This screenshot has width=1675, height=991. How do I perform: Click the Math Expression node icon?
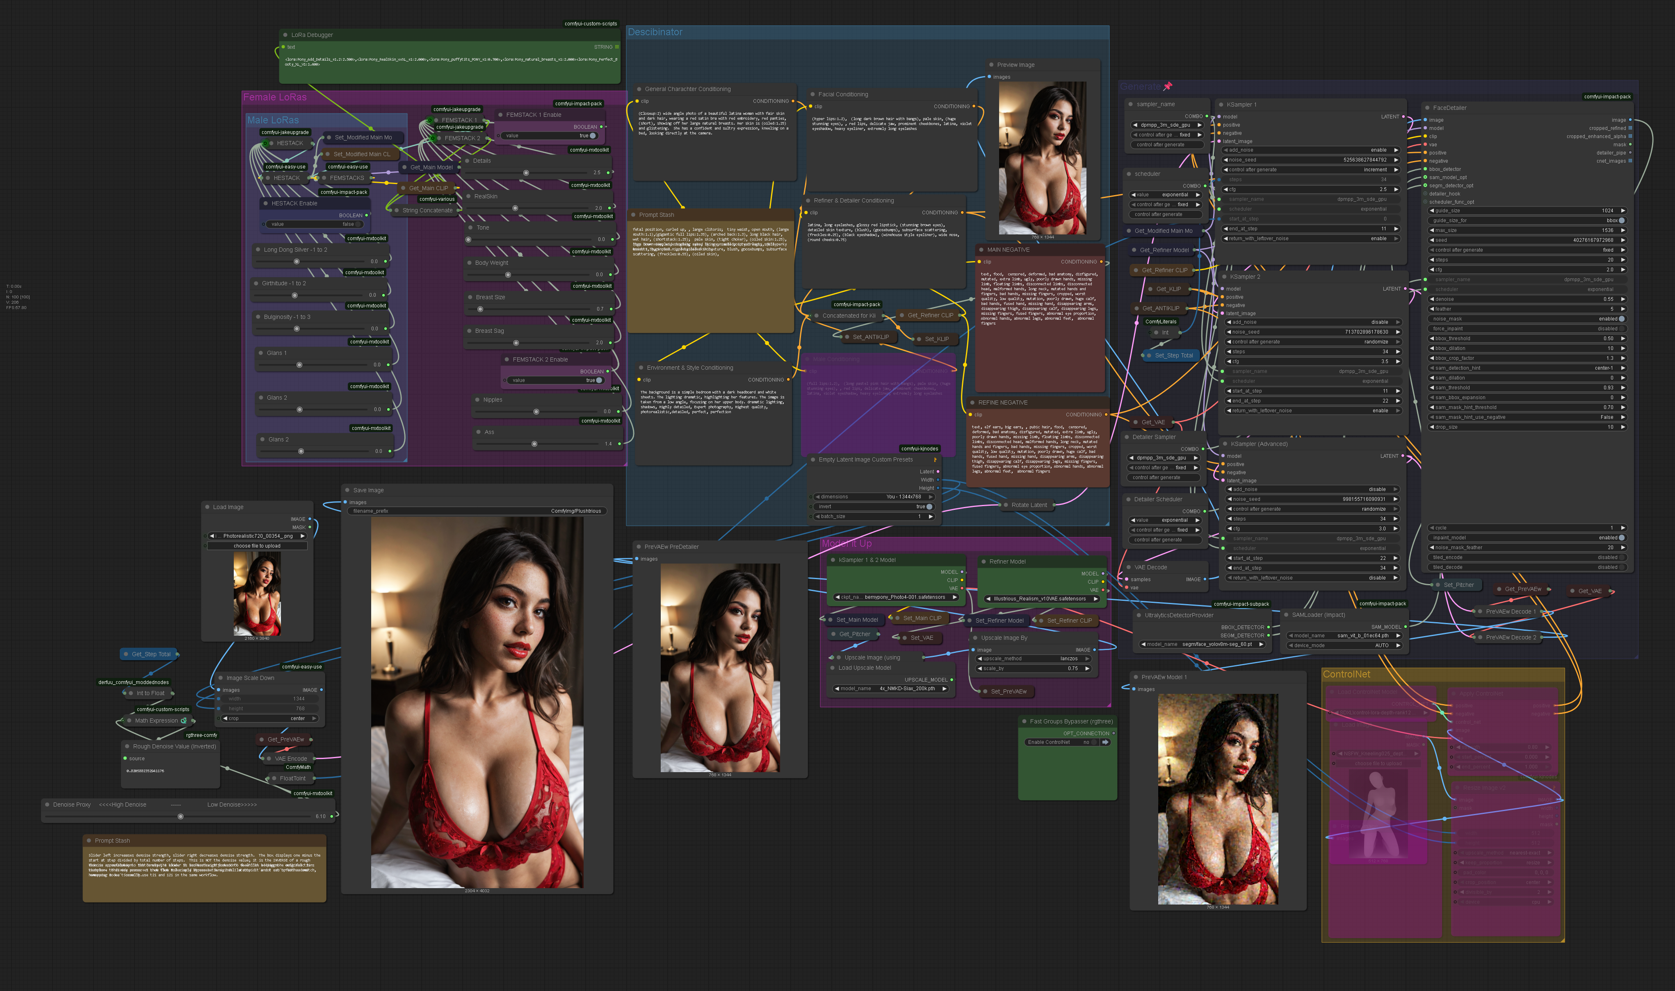point(184,721)
